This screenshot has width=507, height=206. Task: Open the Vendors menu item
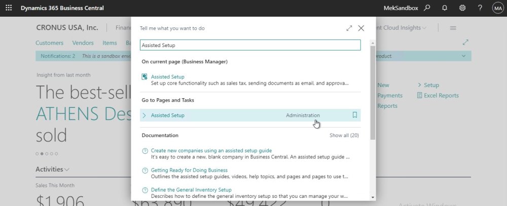[x=83, y=43]
